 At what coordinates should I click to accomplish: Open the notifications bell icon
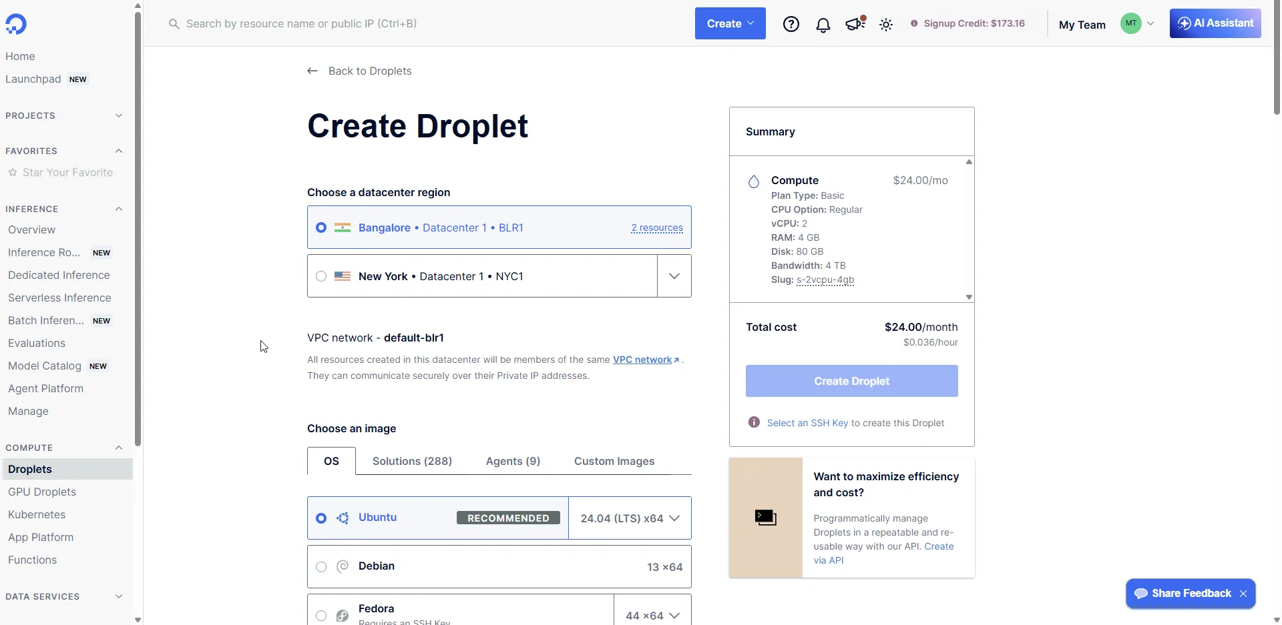tap(823, 25)
